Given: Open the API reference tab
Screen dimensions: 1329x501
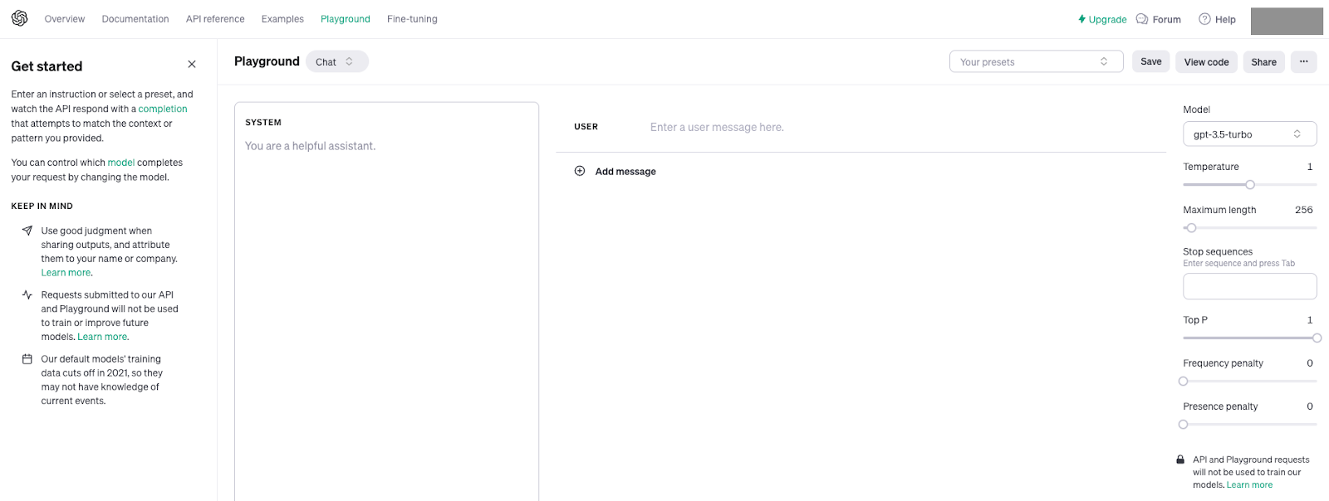Looking at the screenshot, I should (x=215, y=19).
